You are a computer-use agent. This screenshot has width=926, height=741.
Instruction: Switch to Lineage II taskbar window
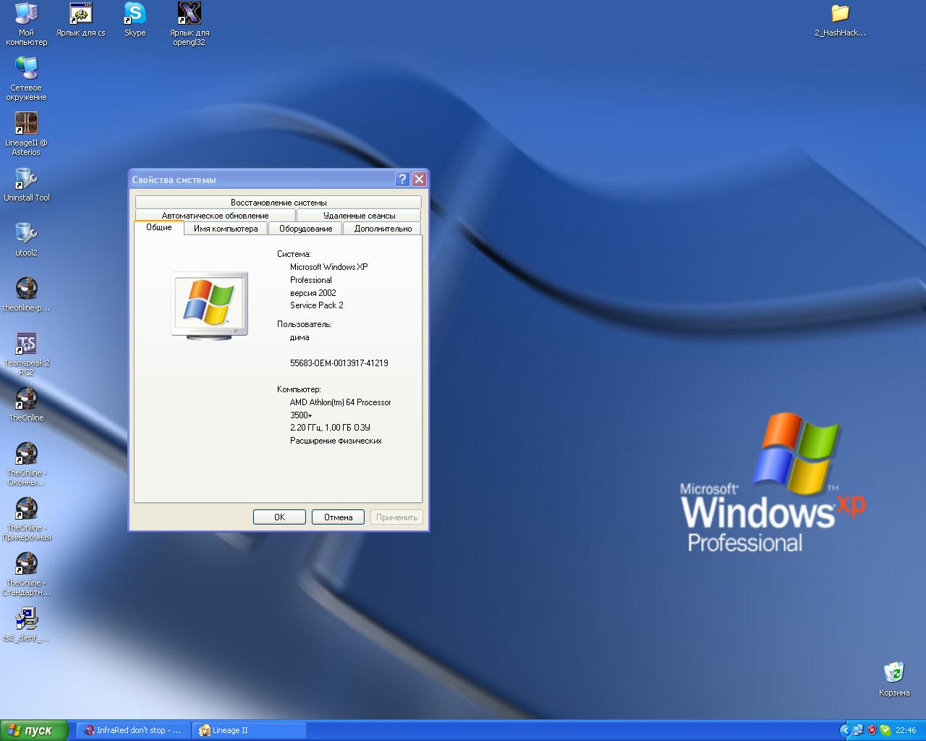pyautogui.click(x=250, y=730)
